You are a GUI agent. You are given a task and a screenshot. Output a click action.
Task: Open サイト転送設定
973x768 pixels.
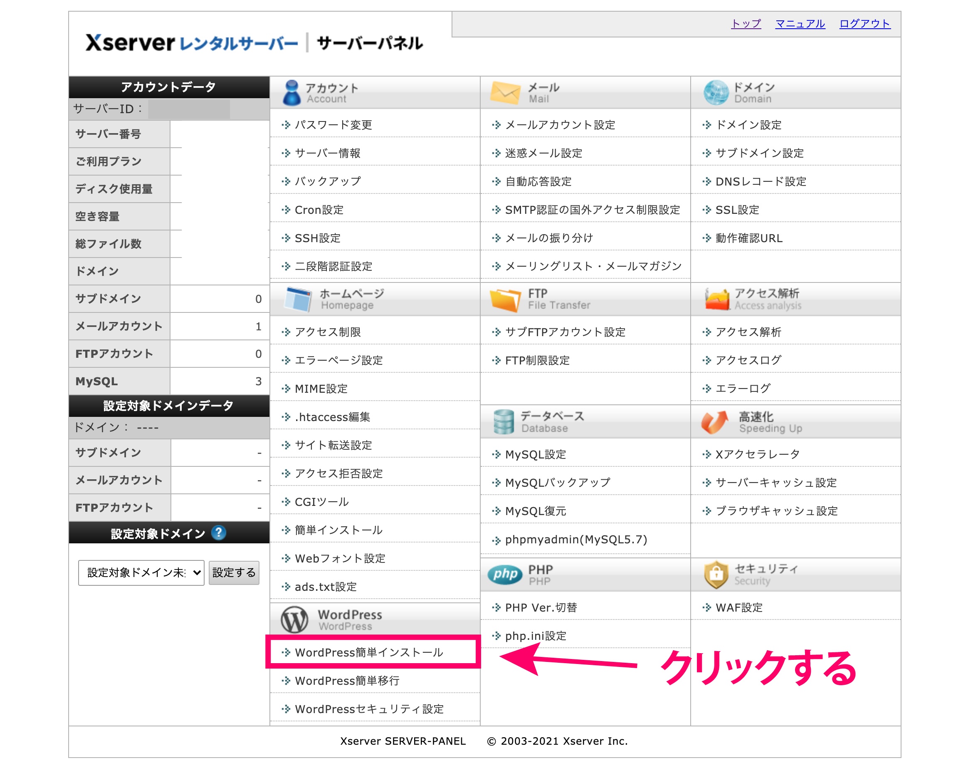tap(333, 445)
